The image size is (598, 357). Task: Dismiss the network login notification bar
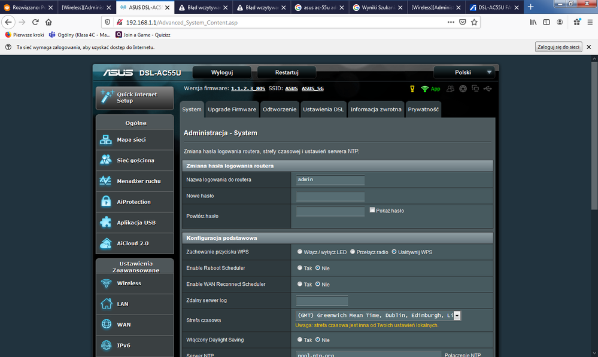589,47
